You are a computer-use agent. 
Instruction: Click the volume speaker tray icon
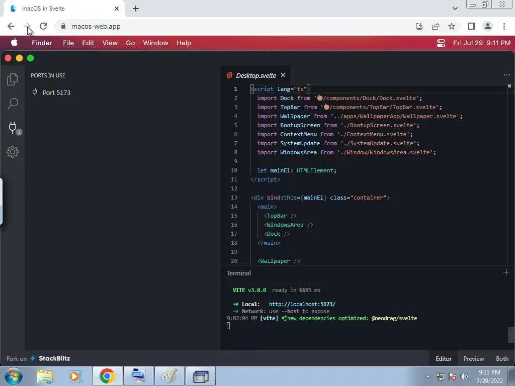[464, 376]
